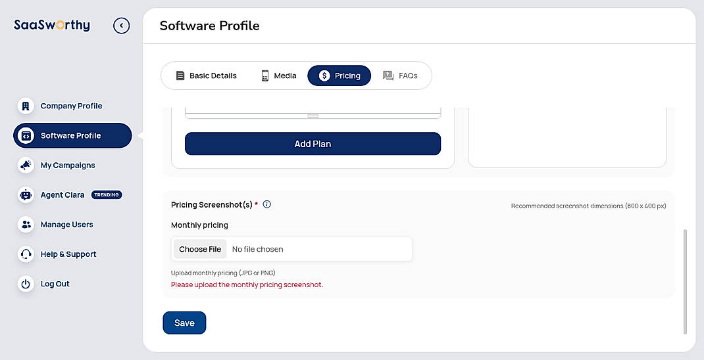This screenshot has height=360, width=704.
Task: Click the 'Monthly pricing' label
Action: pyautogui.click(x=199, y=225)
